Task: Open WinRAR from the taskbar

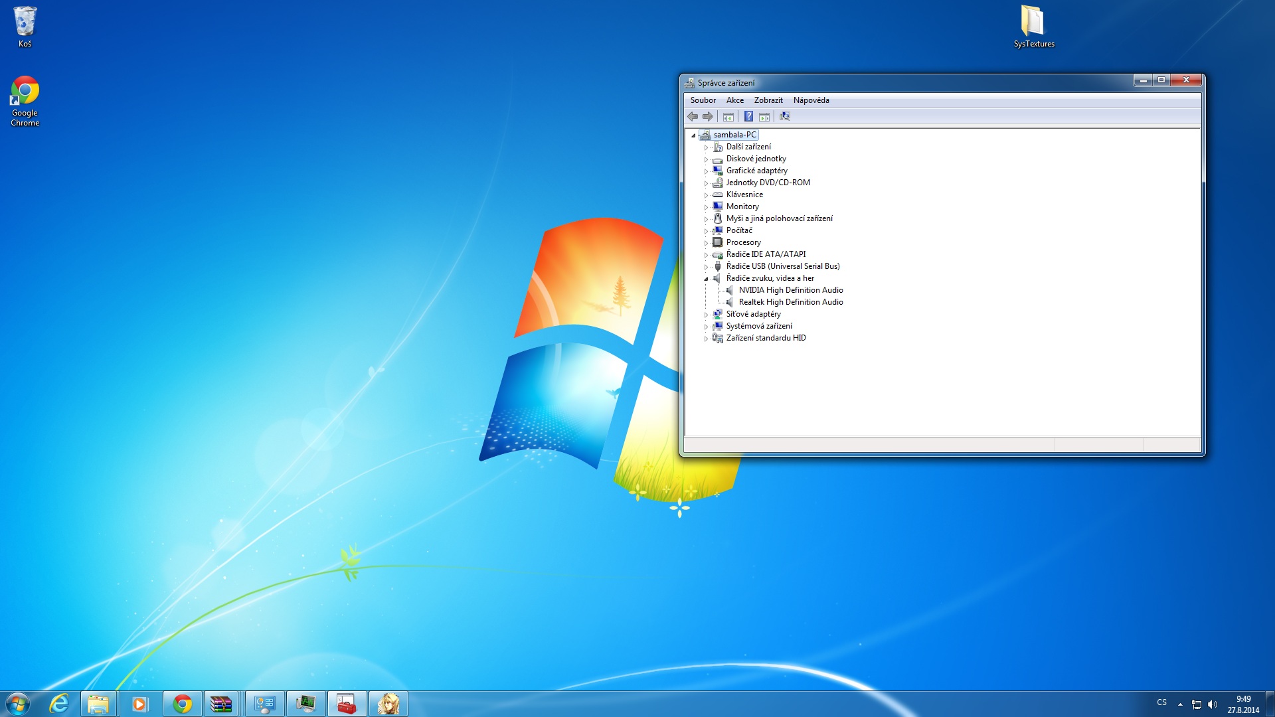Action: (x=221, y=704)
